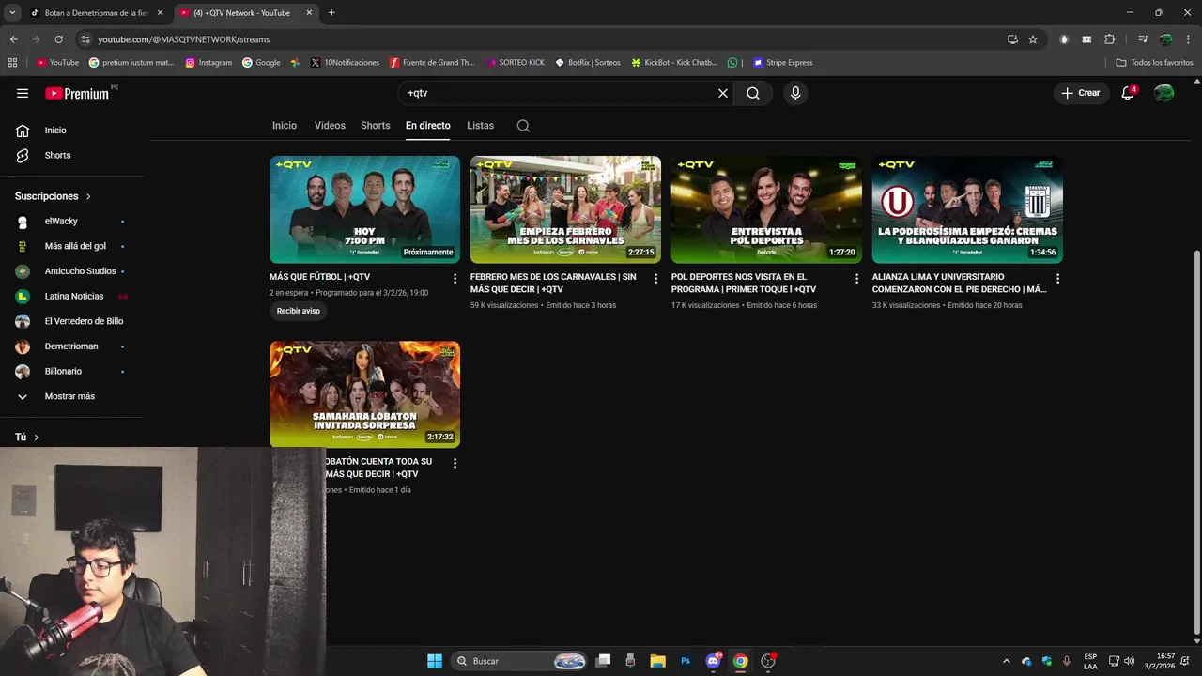Open Photoshop from the taskbar
Image resolution: width=1202 pixels, height=676 pixels.
pyautogui.click(x=686, y=661)
